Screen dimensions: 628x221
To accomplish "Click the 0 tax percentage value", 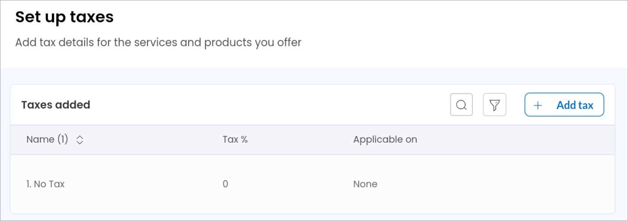I will (225, 184).
